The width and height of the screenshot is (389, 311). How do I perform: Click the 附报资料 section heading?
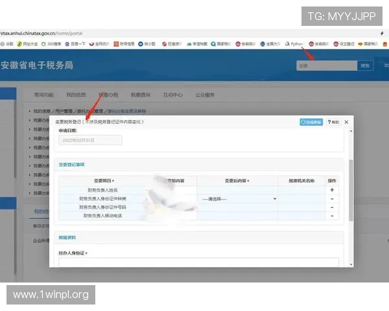coord(67,238)
